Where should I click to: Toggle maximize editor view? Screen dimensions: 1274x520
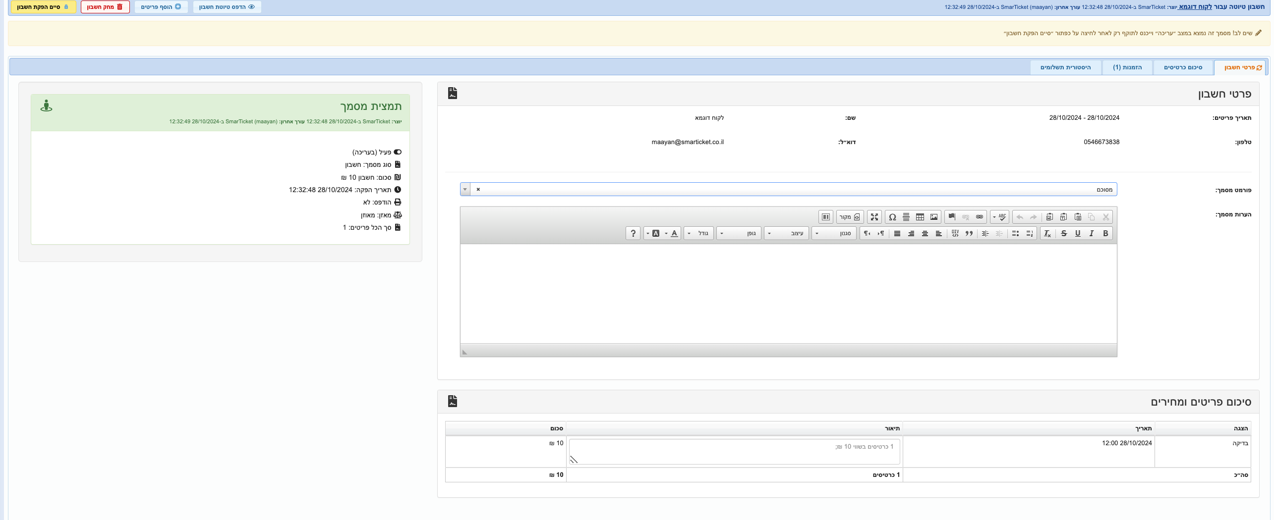[874, 217]
